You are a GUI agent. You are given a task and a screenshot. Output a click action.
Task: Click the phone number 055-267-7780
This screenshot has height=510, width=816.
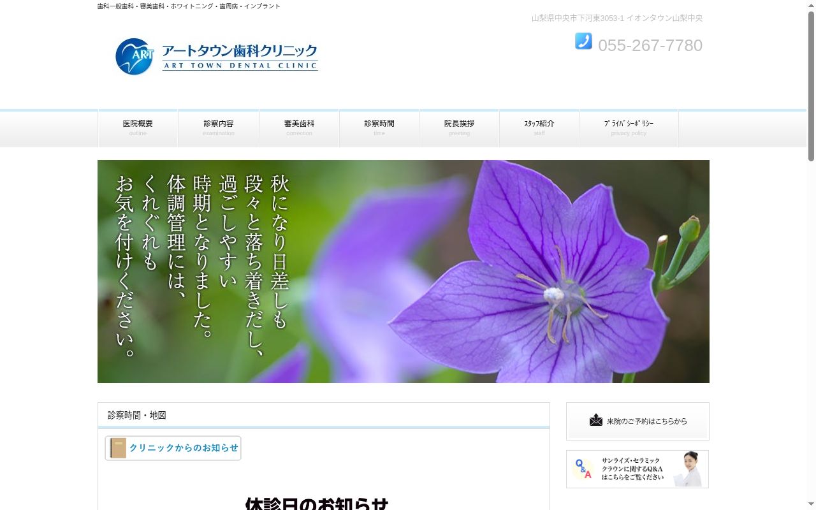[x=650, y=45]
